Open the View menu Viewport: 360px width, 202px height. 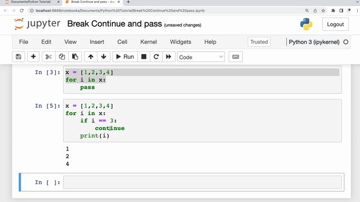70,42
